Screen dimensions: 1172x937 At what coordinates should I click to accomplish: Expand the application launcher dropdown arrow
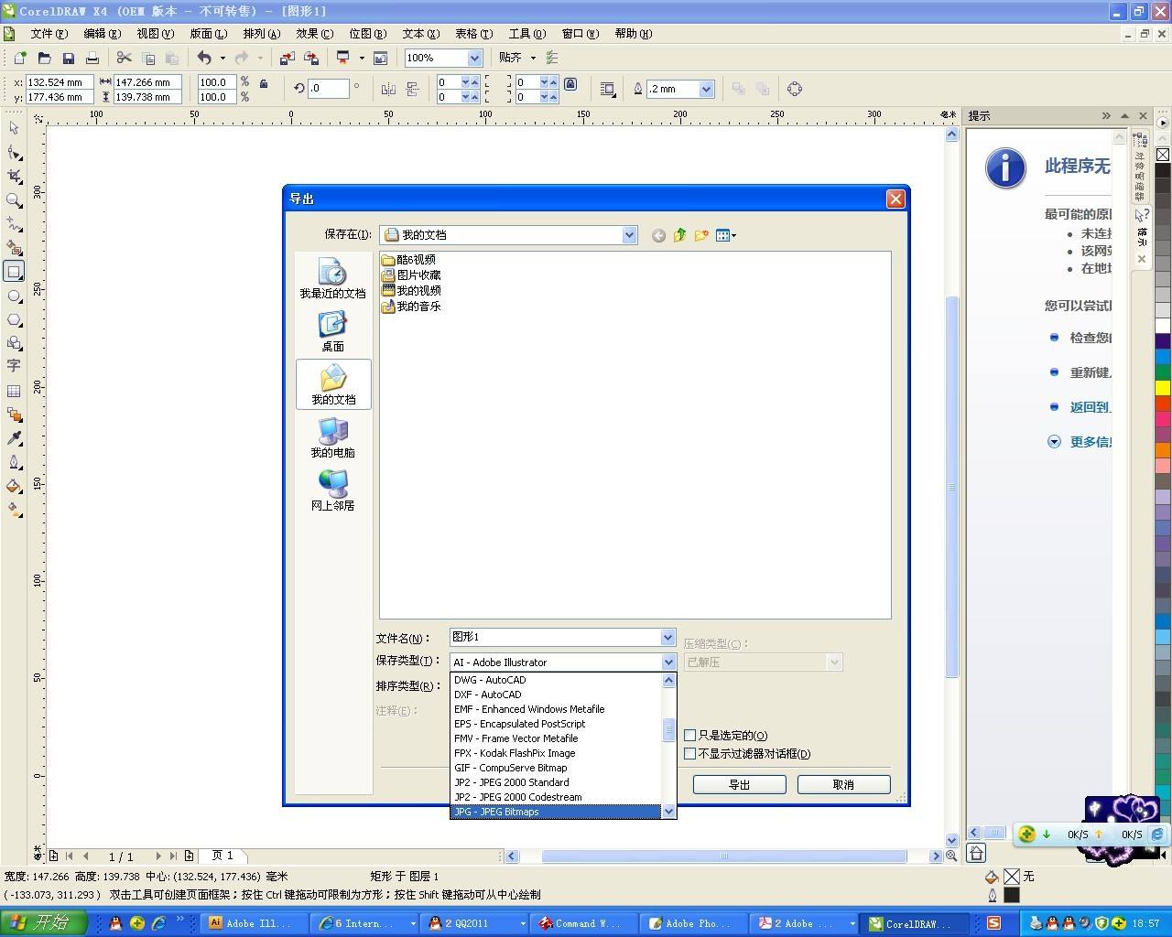[x=362, y=58]
